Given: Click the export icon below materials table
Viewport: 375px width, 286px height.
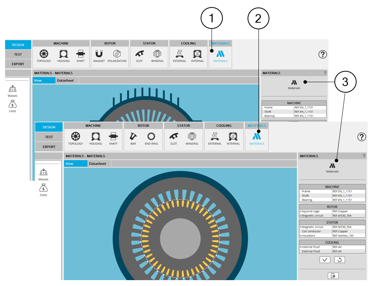Looking at the screenshot, I should tap(333, 276).
